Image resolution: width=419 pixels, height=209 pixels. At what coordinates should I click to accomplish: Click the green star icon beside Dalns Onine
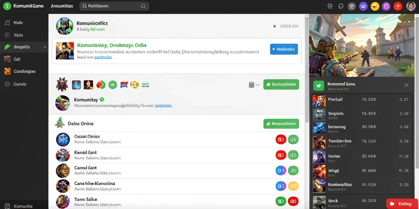click(x=60, y=123)
